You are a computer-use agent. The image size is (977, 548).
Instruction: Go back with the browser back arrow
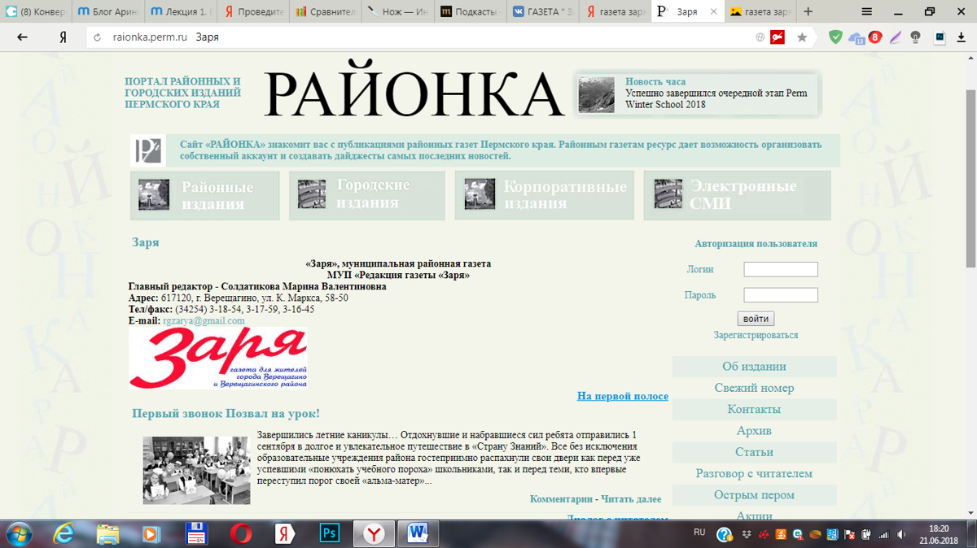[x=22, y=37]
